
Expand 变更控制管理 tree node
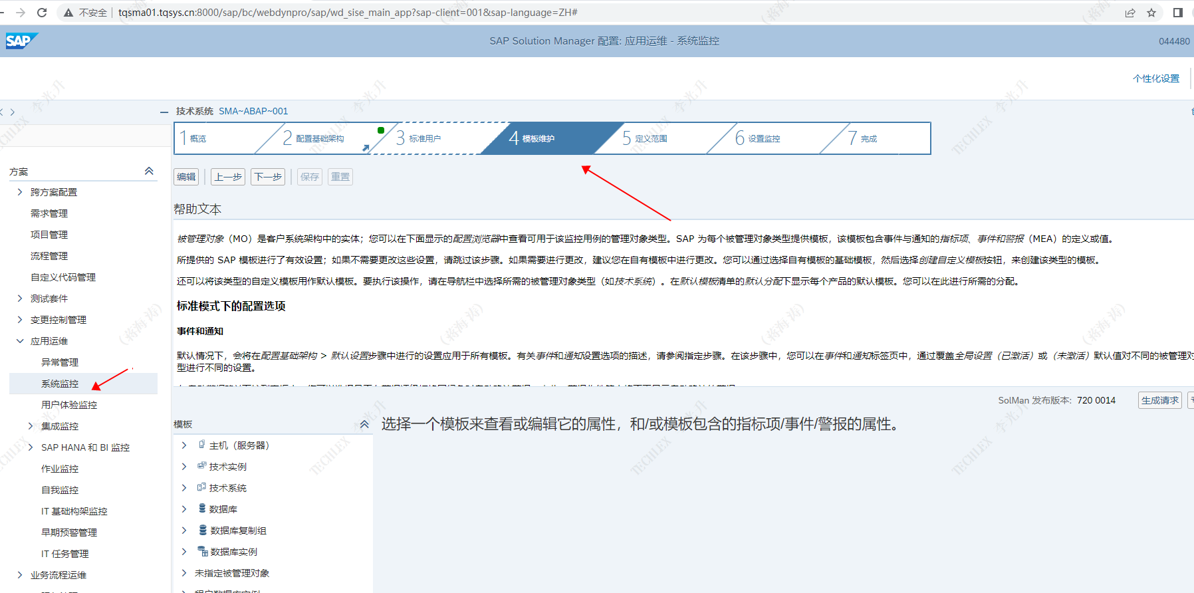(x=20, y=320)
